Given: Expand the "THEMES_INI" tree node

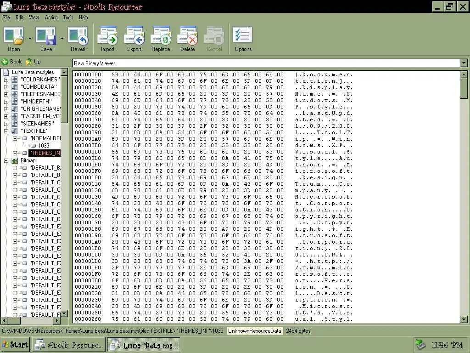Looking at the screenshot, I should pyautogui.click(x=15, y=153).
